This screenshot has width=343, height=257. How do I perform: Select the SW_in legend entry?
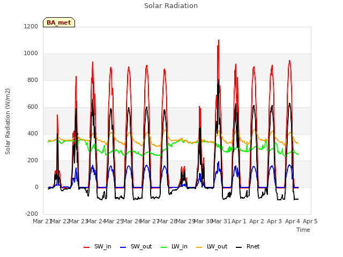(x=98, y=246)
